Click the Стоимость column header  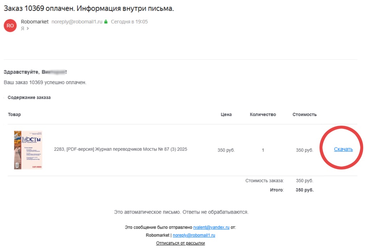[304, 115]
